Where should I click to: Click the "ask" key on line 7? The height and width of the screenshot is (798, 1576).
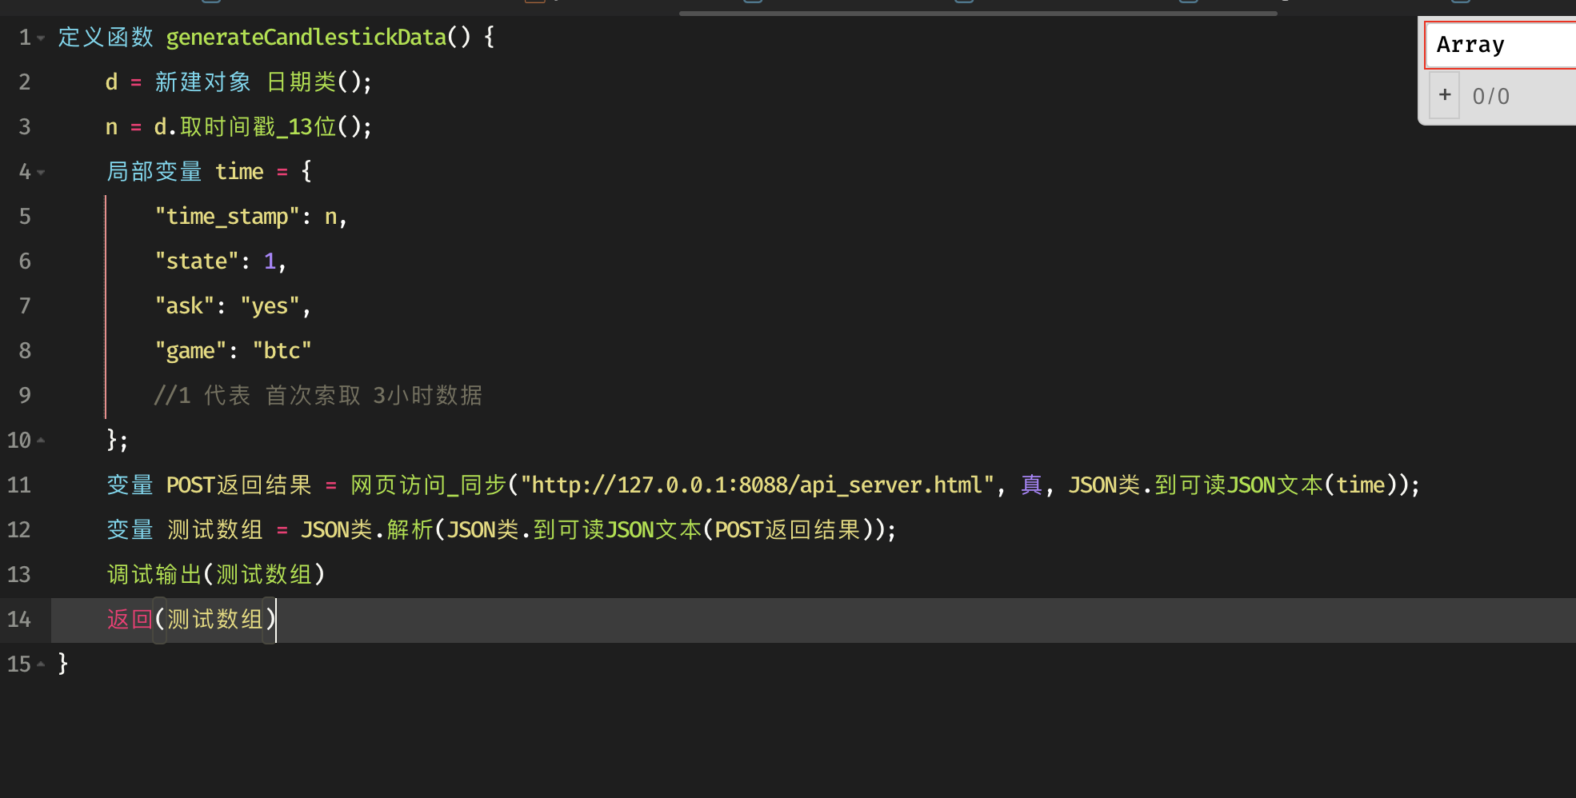pyautogui.click(x=185, y=306)
